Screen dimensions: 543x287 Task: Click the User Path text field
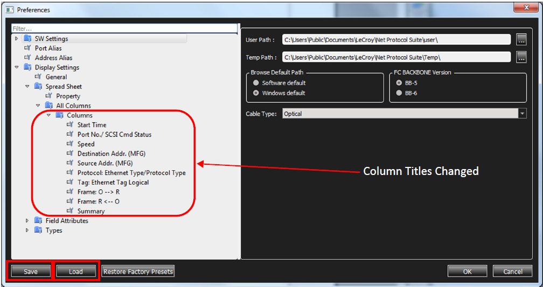396,39
